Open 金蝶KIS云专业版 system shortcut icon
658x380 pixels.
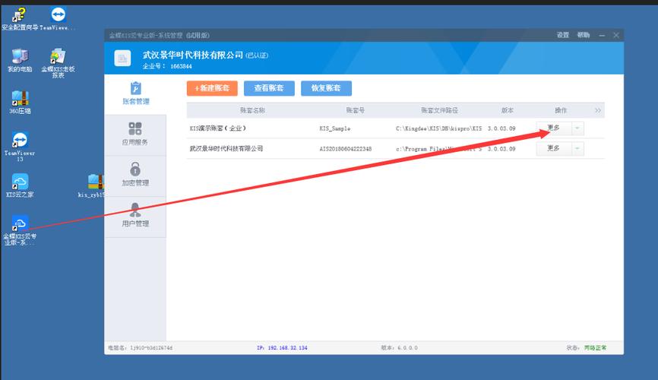tap(20, 230)
